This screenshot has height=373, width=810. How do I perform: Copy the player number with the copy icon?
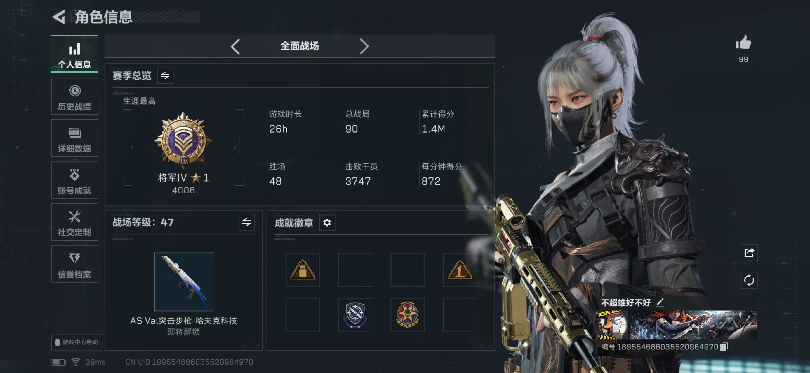coord(724,347)
